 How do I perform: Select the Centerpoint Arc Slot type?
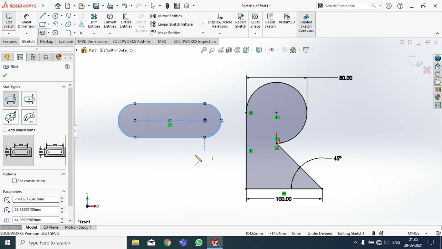[x=29, y=117]
